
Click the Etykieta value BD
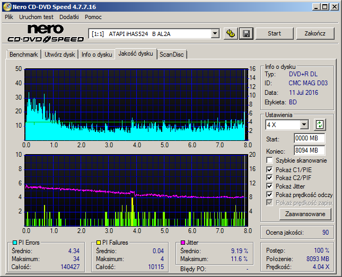pyautogui.click(x=293, y=102)
